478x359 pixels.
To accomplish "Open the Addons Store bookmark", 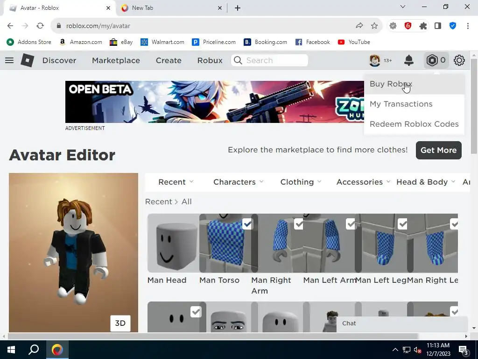I will coord(29,42).
